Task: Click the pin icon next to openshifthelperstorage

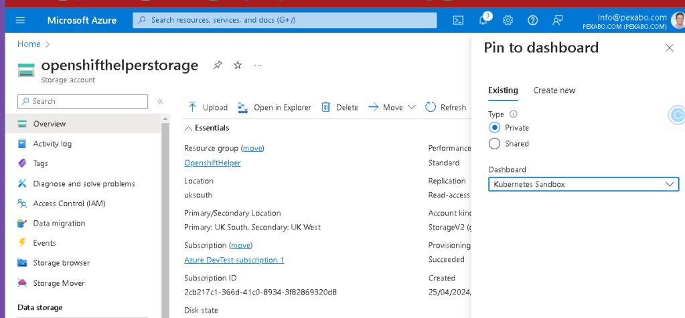Action: point(218,66)
